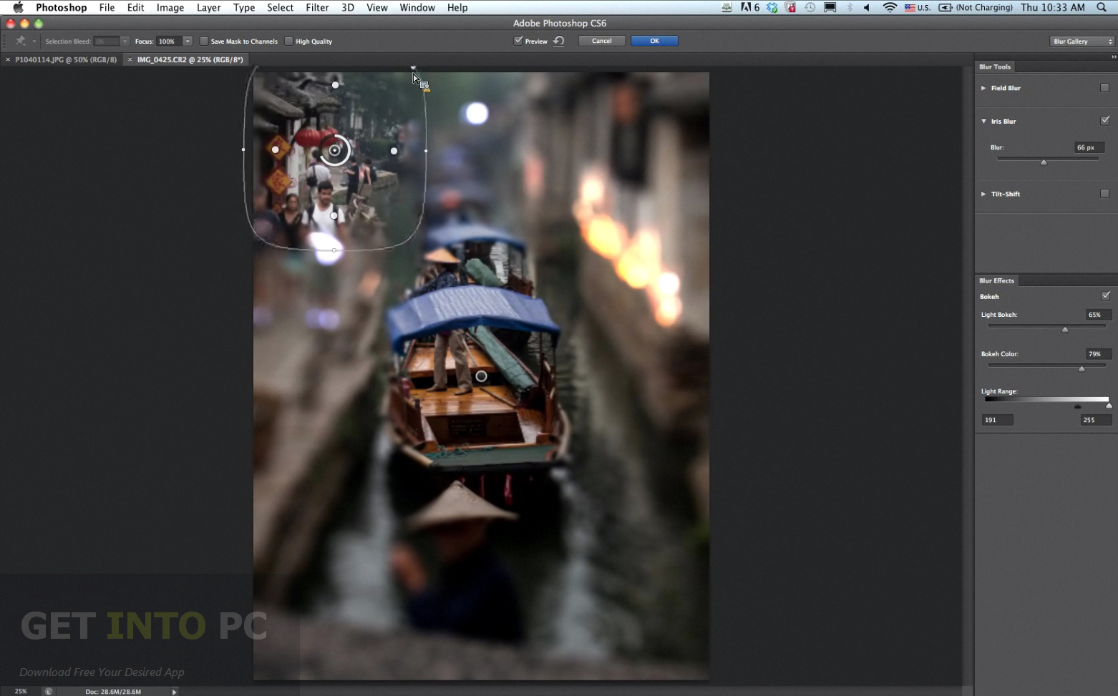Disable the Iris Blur checkbox
The width and height of the screenshot is (1118, 696).
[1104, 121]
